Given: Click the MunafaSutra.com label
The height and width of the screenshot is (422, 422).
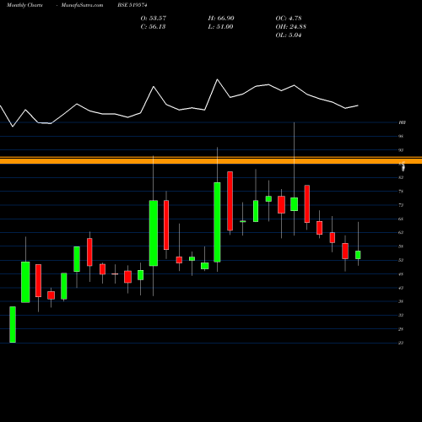Looking at the screenshot, I should point(82,5).
